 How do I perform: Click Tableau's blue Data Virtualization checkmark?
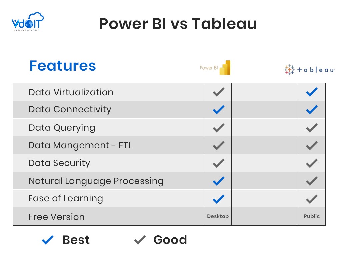pyautogui.click(x=312, y=92)
